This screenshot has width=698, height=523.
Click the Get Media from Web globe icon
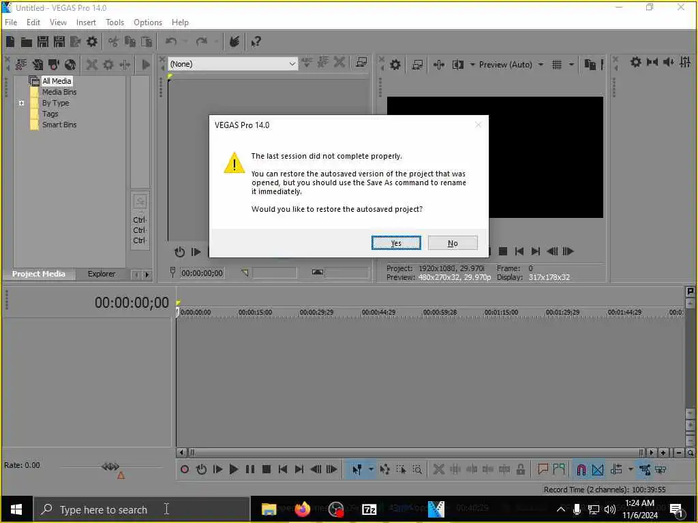pos(70,65)
